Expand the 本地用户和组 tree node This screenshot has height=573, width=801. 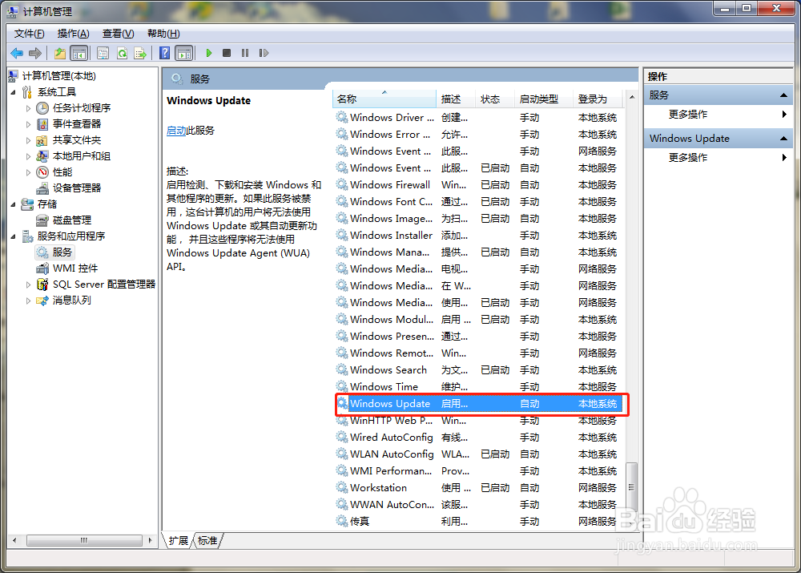click(x=28, y=156)
